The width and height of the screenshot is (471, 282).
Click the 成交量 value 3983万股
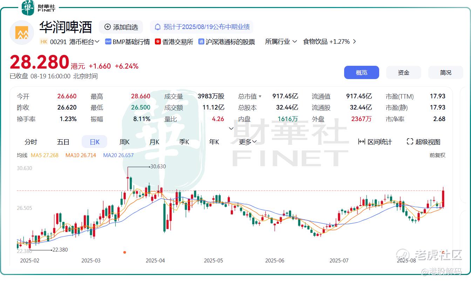(211, 96)
